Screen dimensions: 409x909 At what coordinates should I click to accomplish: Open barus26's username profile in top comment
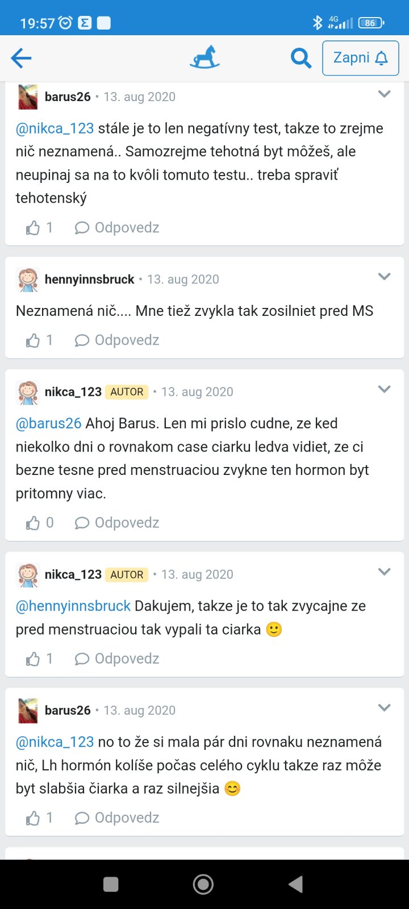pyautogui.click(x=68, y=97)
